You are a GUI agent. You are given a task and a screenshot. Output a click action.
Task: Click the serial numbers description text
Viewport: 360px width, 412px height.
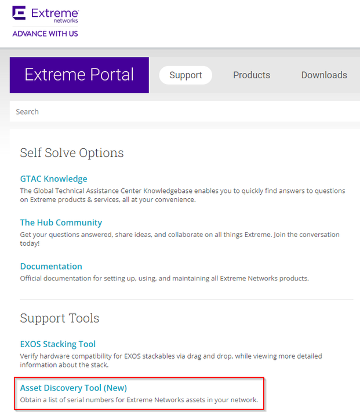click(139, 400)
